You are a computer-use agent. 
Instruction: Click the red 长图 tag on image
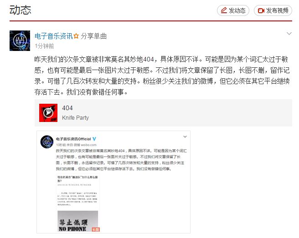[96, 229]
